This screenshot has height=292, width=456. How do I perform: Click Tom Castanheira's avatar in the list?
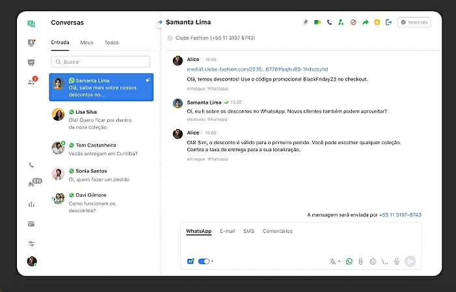click(58, 148)
